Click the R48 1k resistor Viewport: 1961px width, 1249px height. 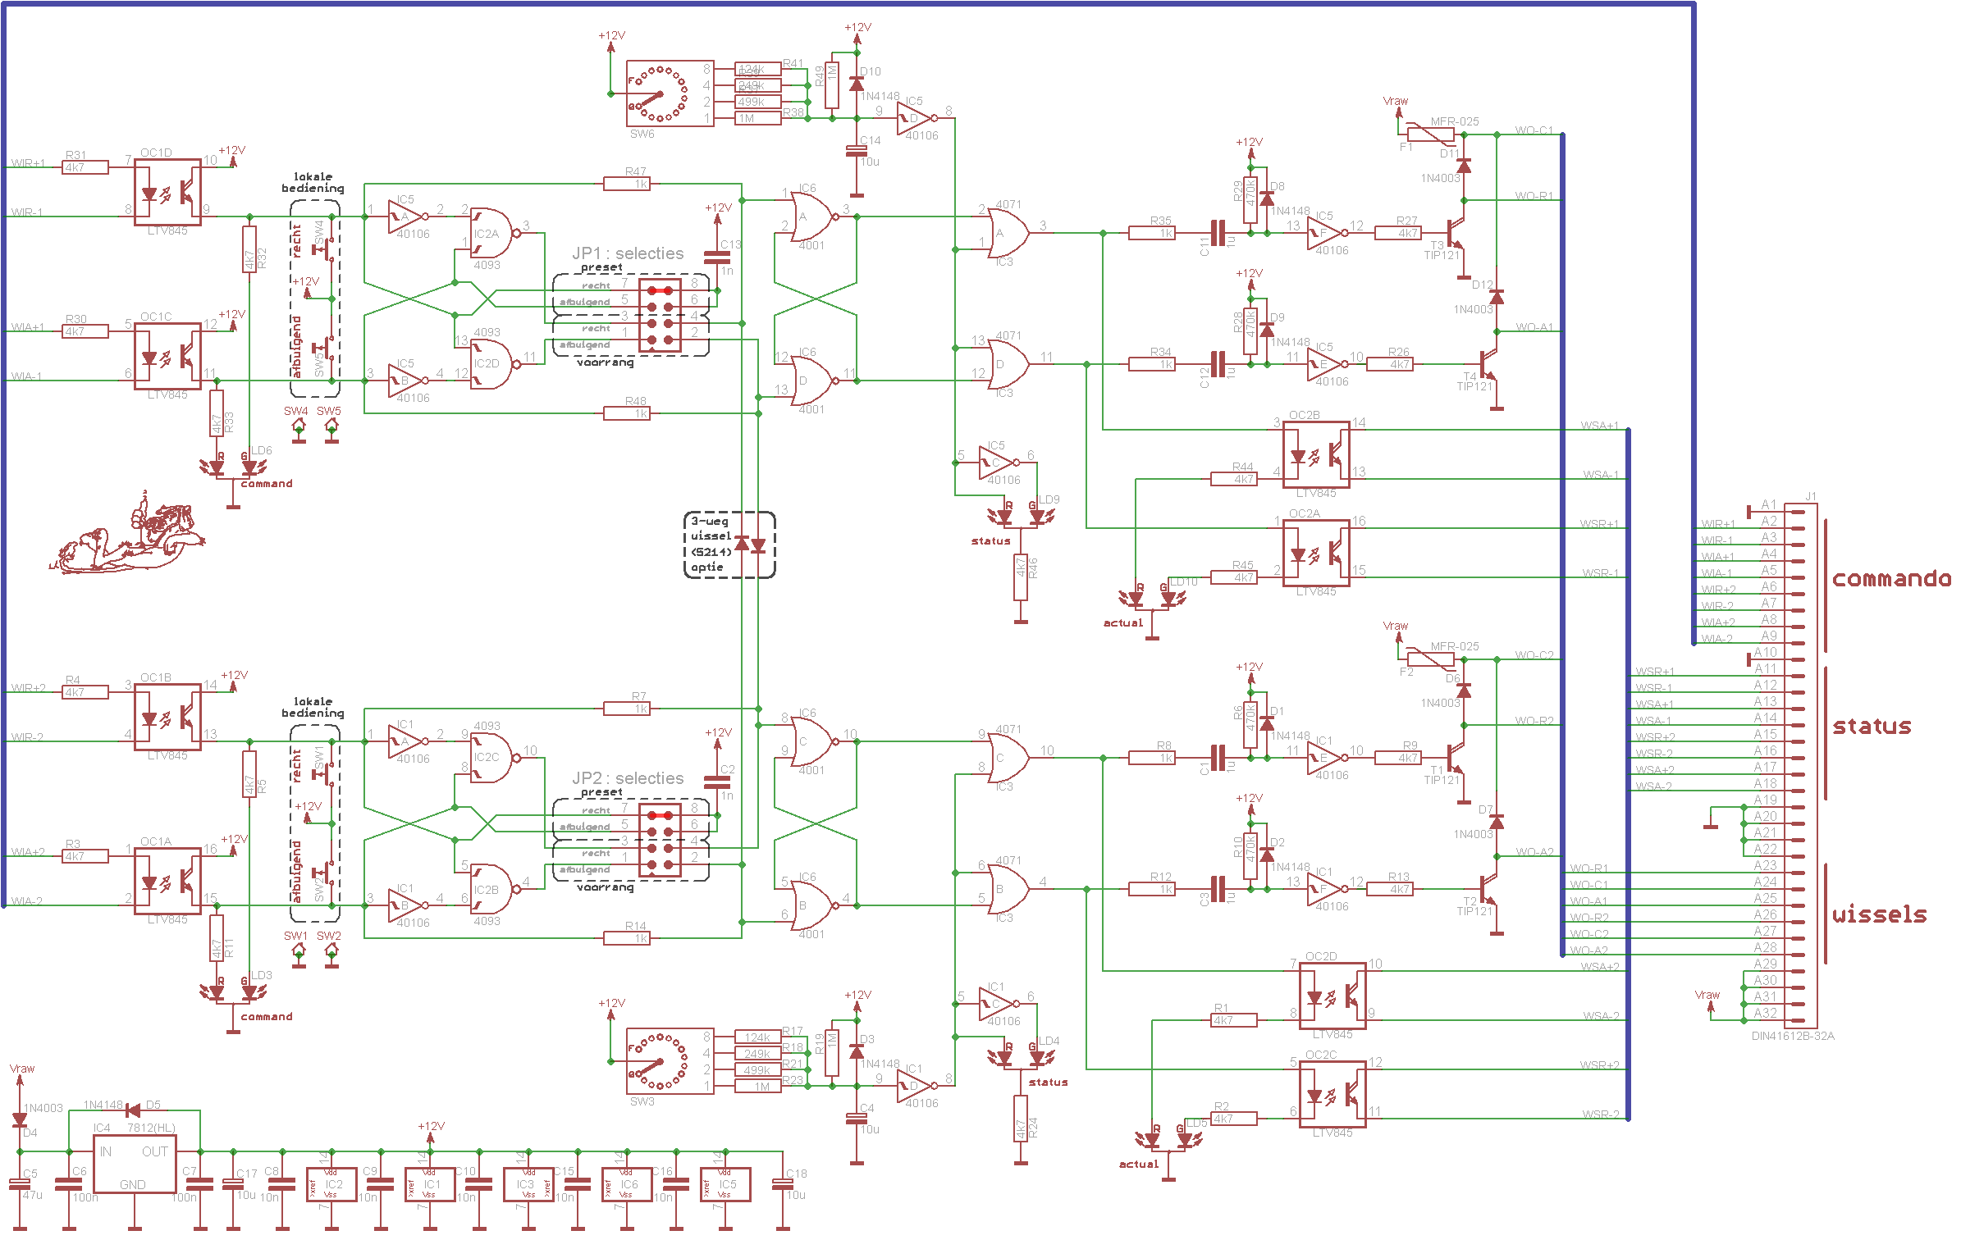627,413
